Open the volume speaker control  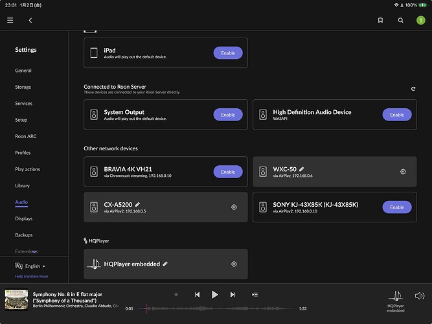420,295
